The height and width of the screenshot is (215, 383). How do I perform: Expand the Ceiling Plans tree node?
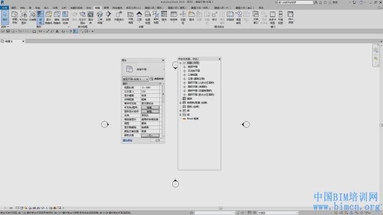pos(184,70)
